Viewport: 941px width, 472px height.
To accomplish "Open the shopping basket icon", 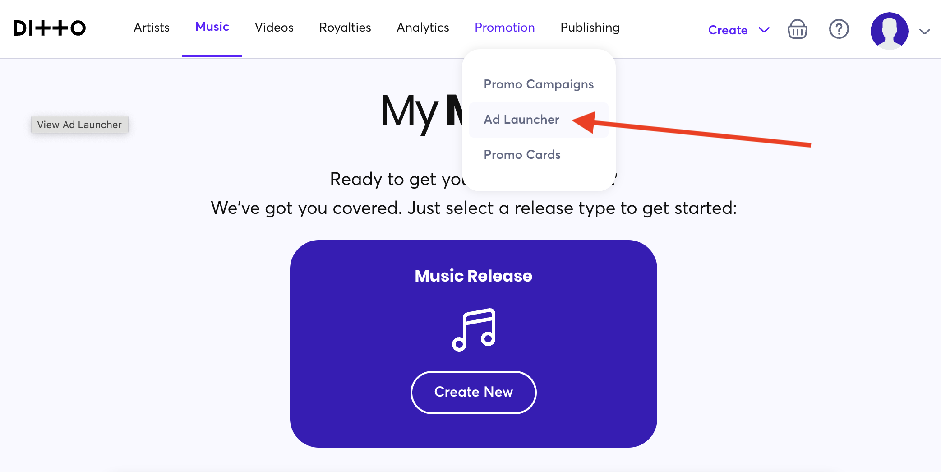I will [797, 29].
